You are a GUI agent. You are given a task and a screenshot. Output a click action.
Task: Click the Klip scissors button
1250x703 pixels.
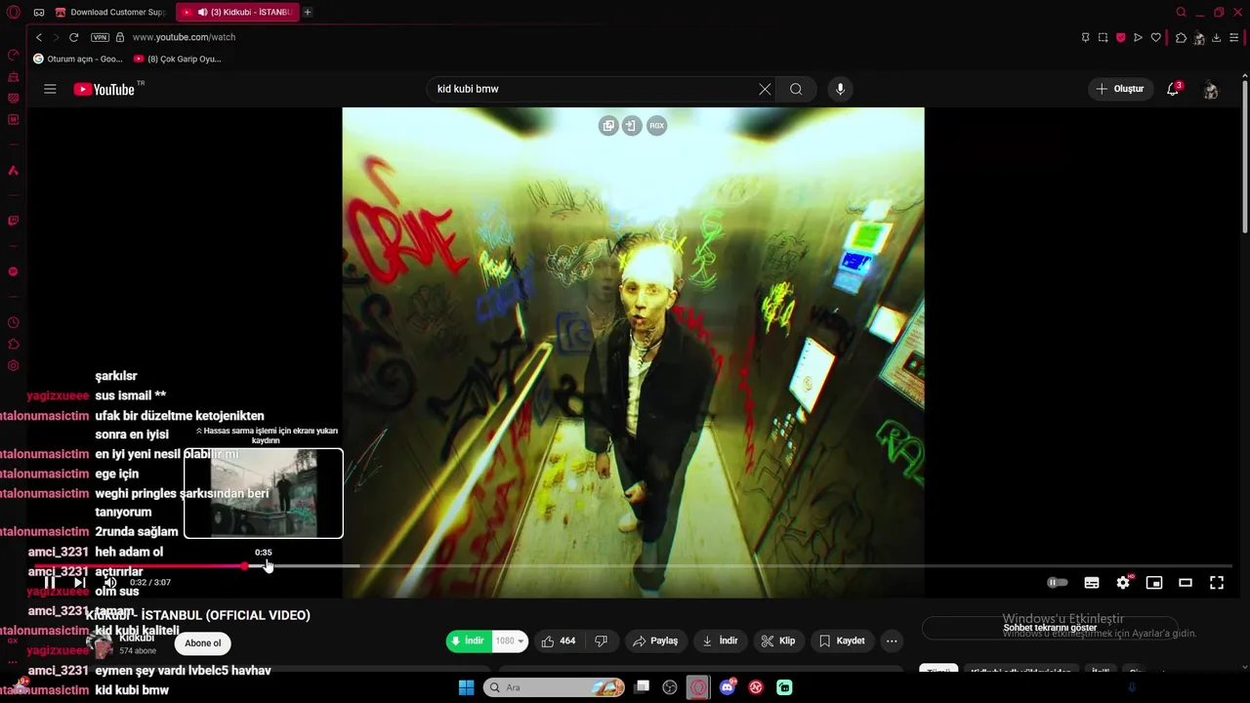(778, 641)
